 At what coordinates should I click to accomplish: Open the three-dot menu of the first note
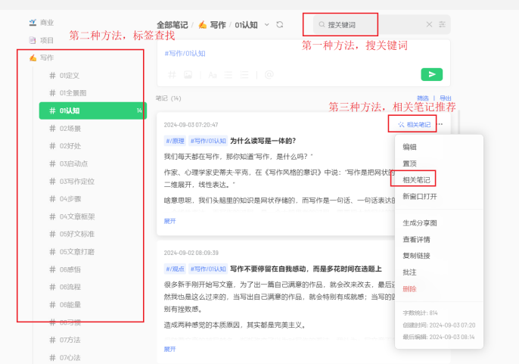click(440, 124)
